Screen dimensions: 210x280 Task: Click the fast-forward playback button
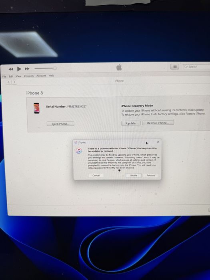(27, 69)
